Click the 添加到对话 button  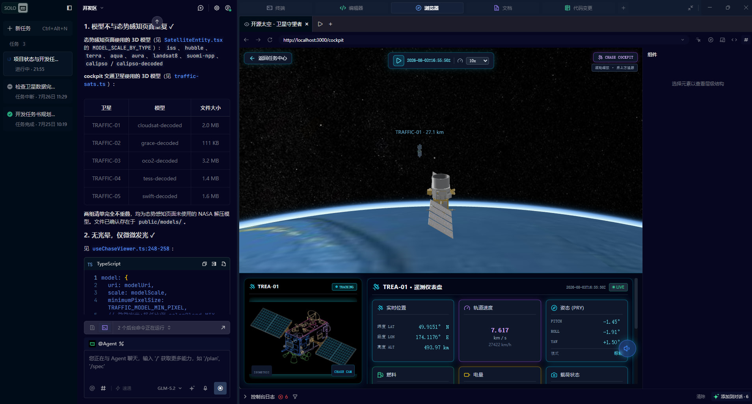pyautogui.click(x=731, y=397)
